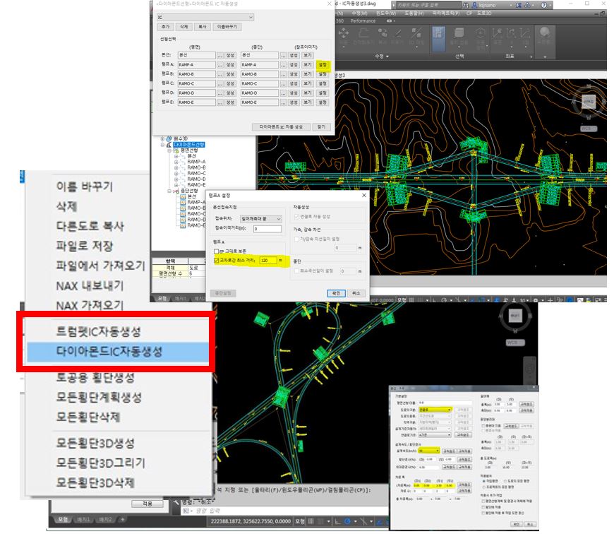Click the new layout plus tab icon
This screenshot has width=614, height=534.
coord(123,519)
